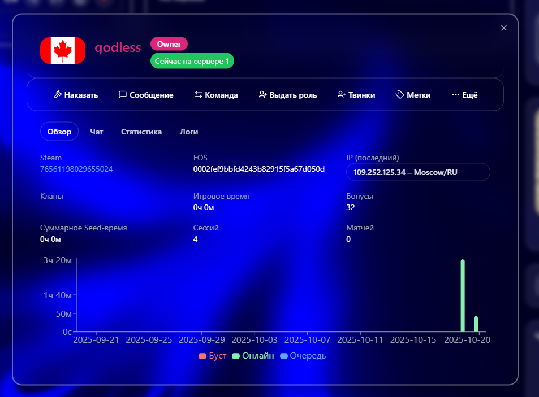Click the Наказать button
The image size is (539, 397).
point(75,95)
